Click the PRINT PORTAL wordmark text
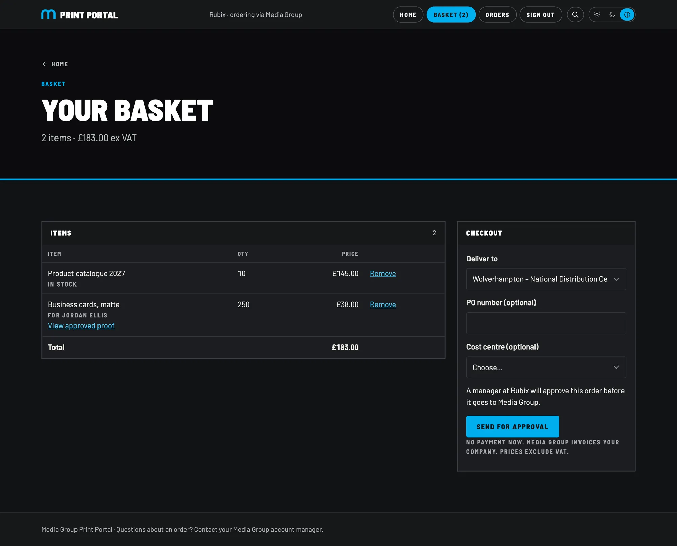The height and width of the screenshot is (546, 677). point(89,15)
